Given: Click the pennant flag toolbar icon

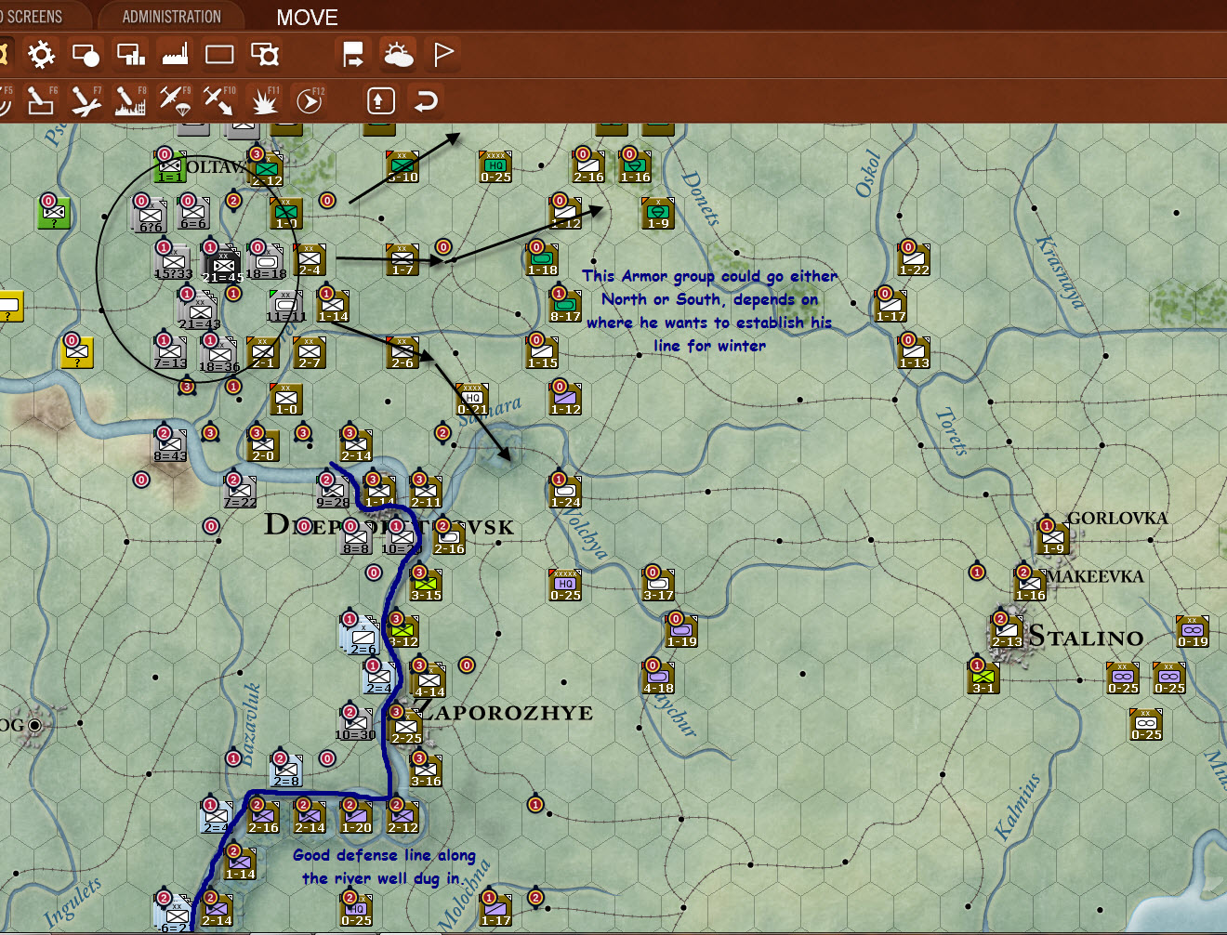Looking at the screenshot, I should [x=443, y=55].
